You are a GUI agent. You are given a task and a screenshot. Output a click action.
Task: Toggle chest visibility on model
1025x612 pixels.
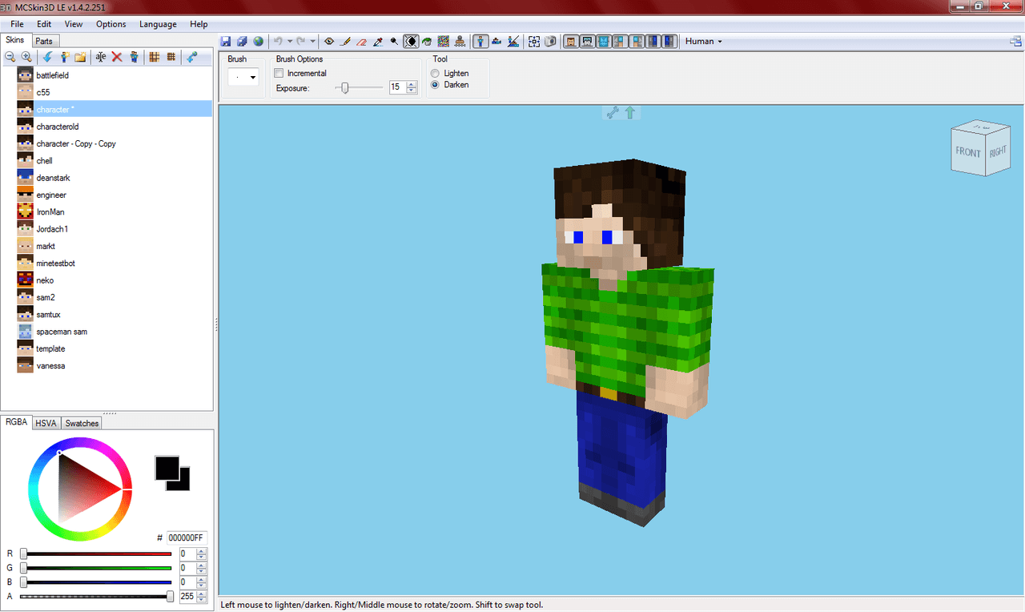(x=604, y=41)
